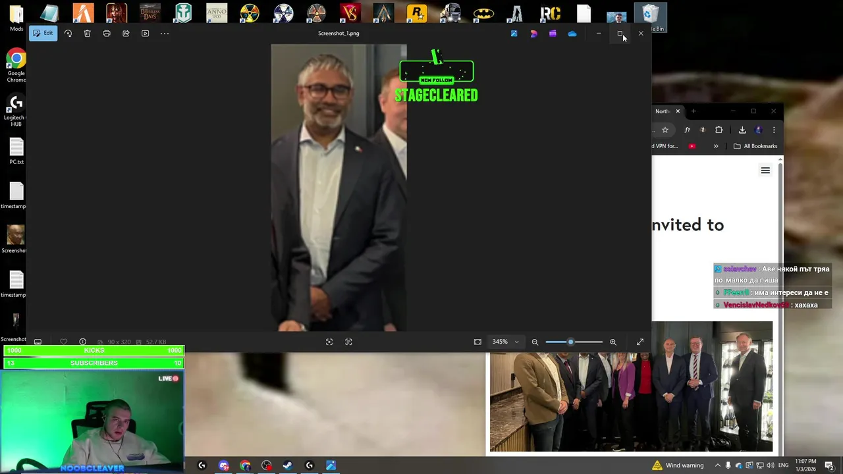Viewport: 843px width, 474px height.
Task: Open All Bookmarks folder in Chrome
Action: 755,146
